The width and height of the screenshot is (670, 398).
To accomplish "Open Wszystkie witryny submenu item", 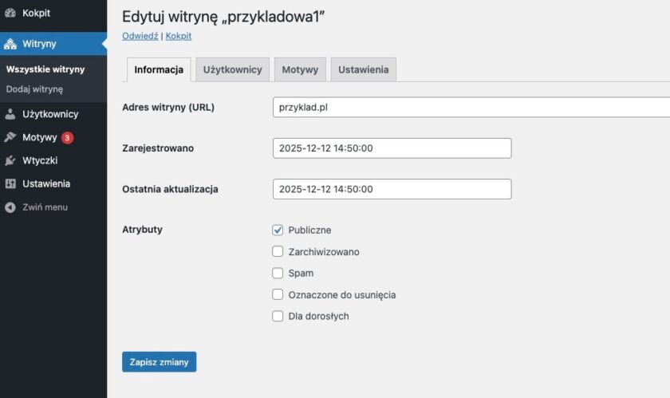I will [45, 69].
